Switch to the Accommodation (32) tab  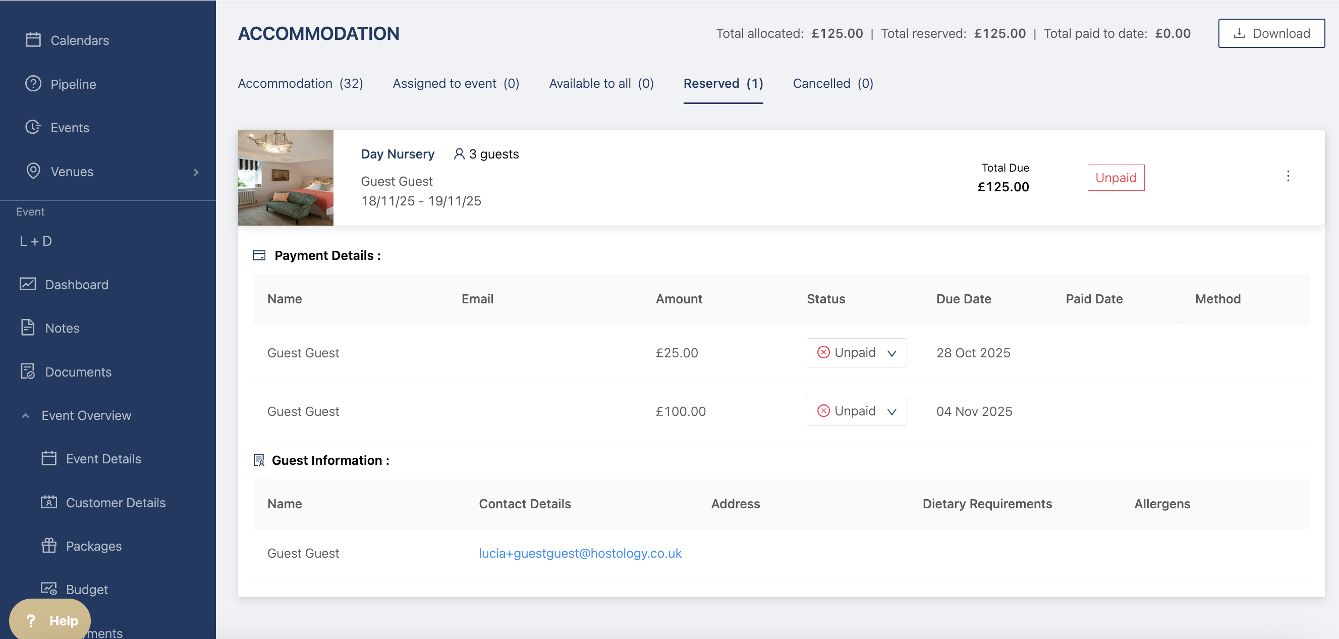coord(300,84)
